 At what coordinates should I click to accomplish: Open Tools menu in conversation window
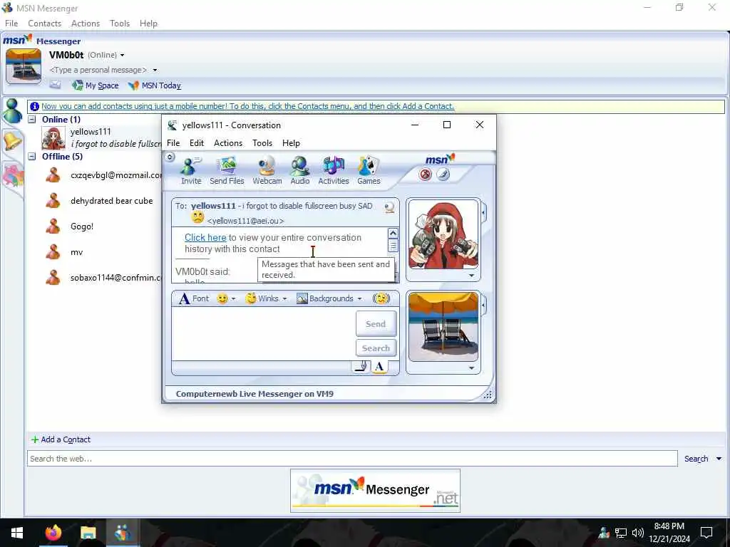coord(262,143)
